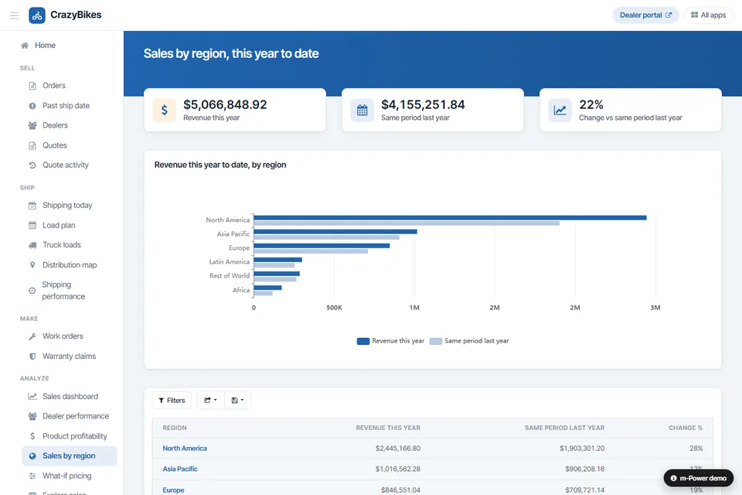Click the Warranty claims shield icon
The image size is (742, 495).
tap(32, 357)
